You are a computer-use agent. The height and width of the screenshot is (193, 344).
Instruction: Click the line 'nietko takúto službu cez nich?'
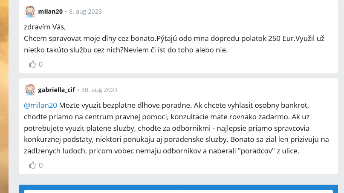coord(74,50)
